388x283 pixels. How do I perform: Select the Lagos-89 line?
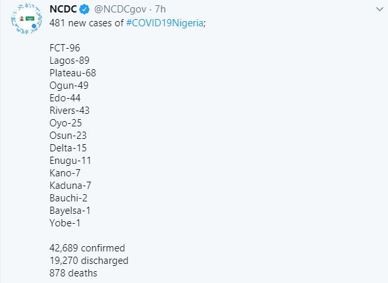[x=69, y=61]
